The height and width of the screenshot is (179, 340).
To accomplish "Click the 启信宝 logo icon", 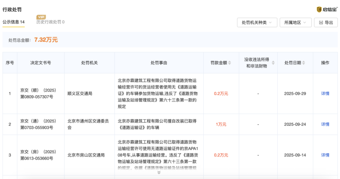I will (x=319, y=9).
